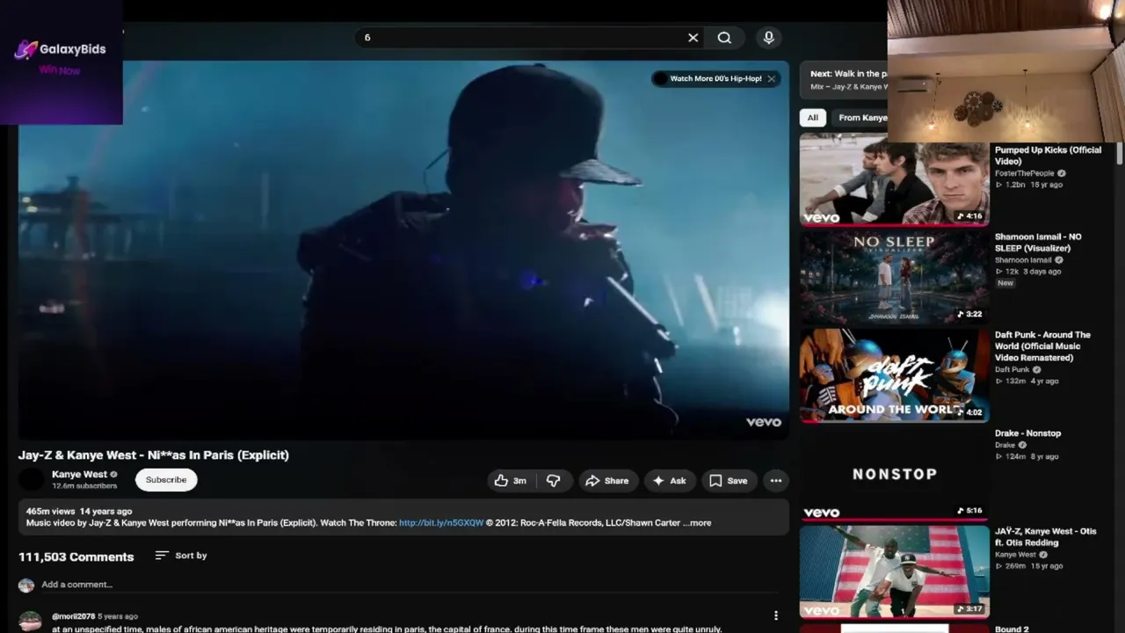Open the options menu for @morii2078's comment

pyautogui.click(x=776, y=616)
